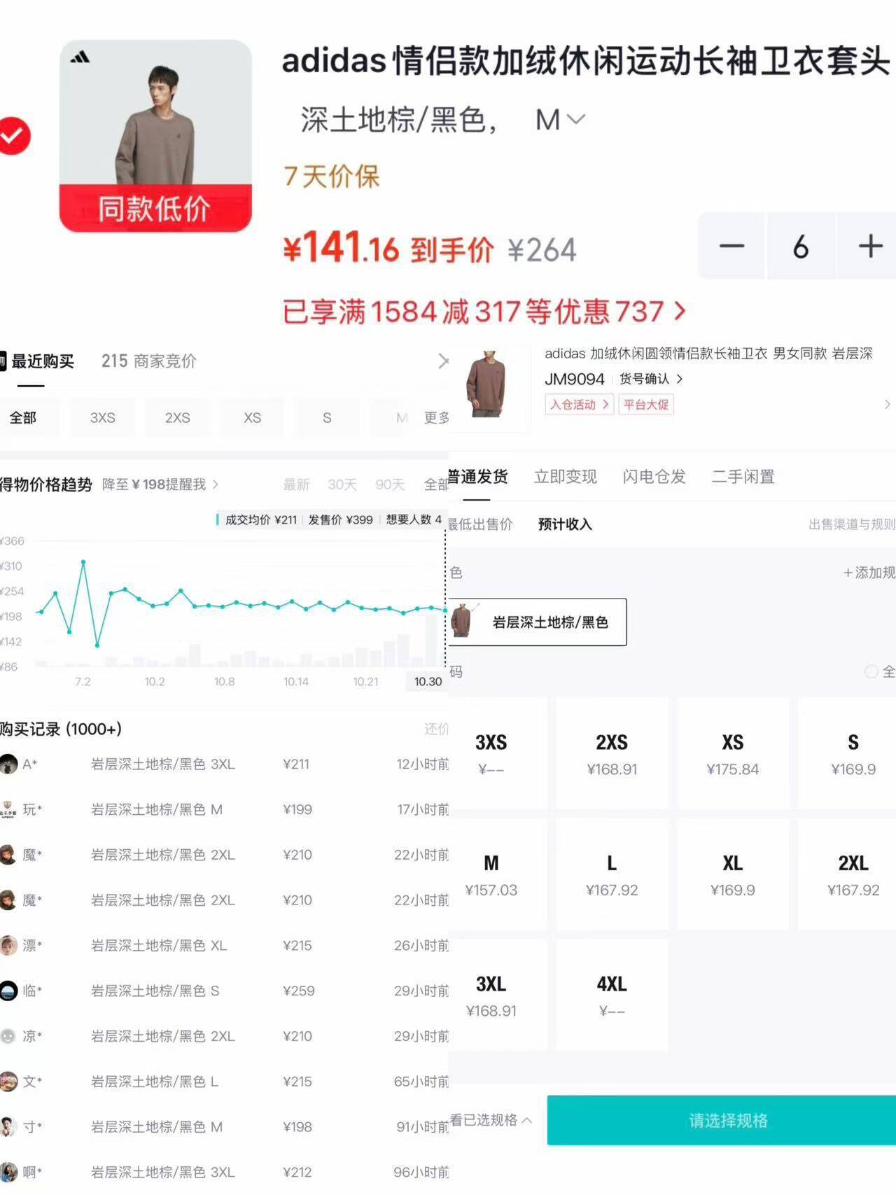Image resolution: width=896 pixels, height=1195 pixels.
Task: Filter recent purchases by XS size
Action: (x=252, y=418)
